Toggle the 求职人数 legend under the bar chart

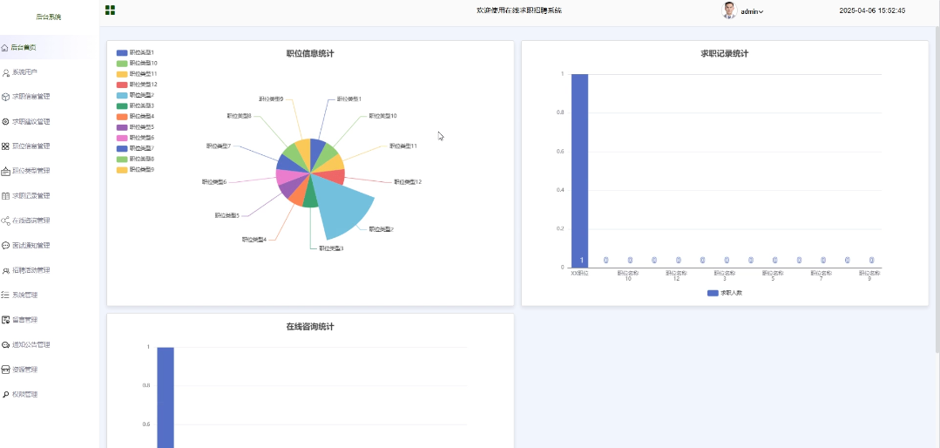click(725, 293)
